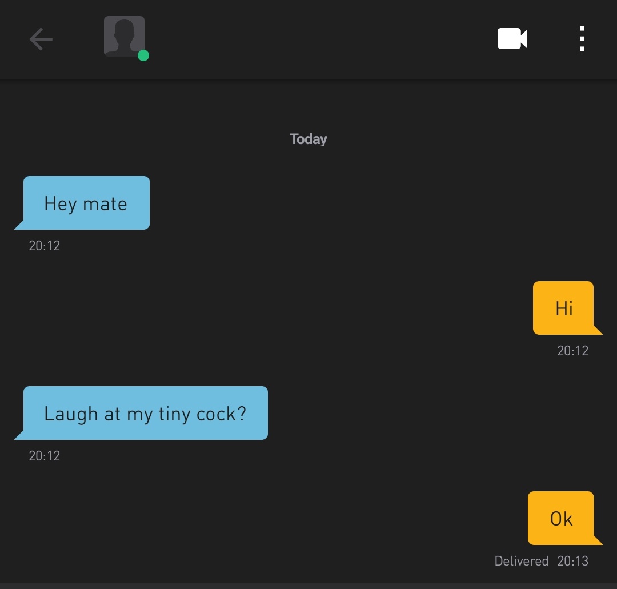
Task: Go back using the left arrow
Action: tap(41, 39)
